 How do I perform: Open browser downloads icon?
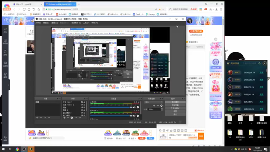pos(216,9)
